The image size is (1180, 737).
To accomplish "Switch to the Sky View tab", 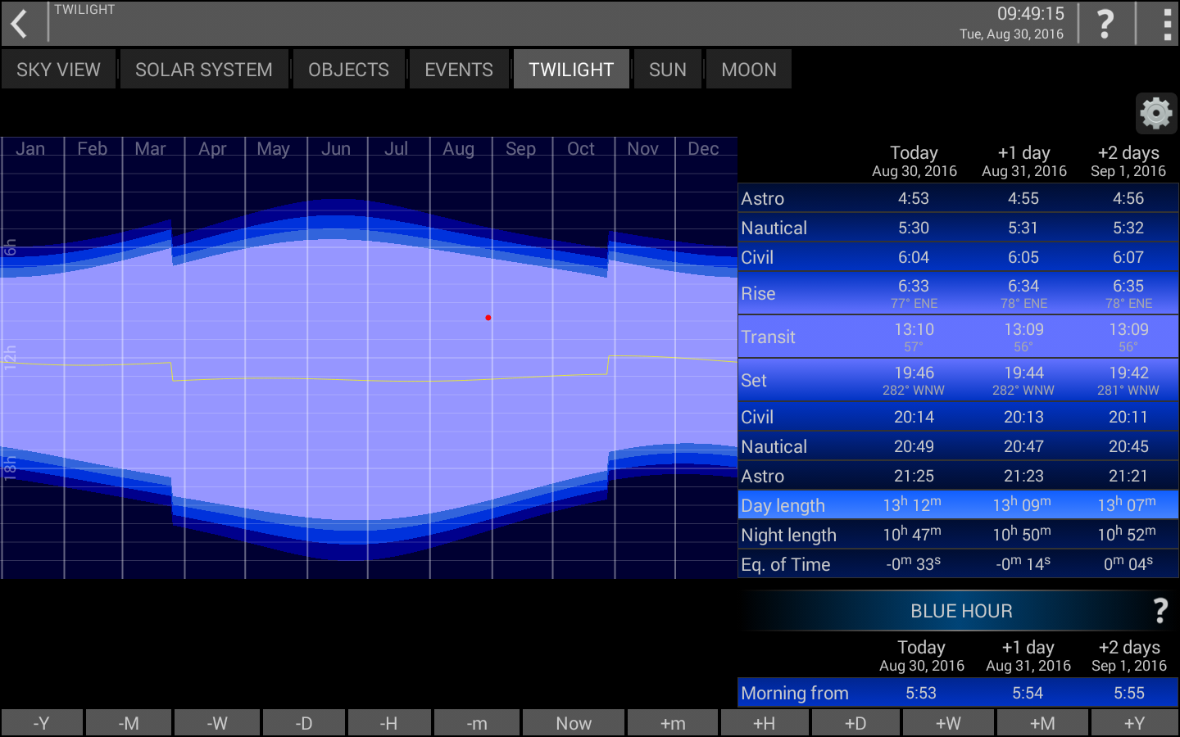I will [x=58, y=70].
